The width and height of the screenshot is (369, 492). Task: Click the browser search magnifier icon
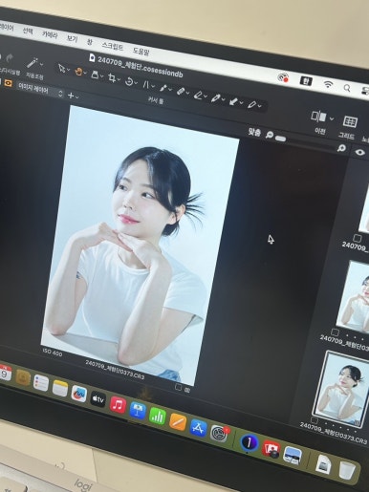(x=341, y=148)
